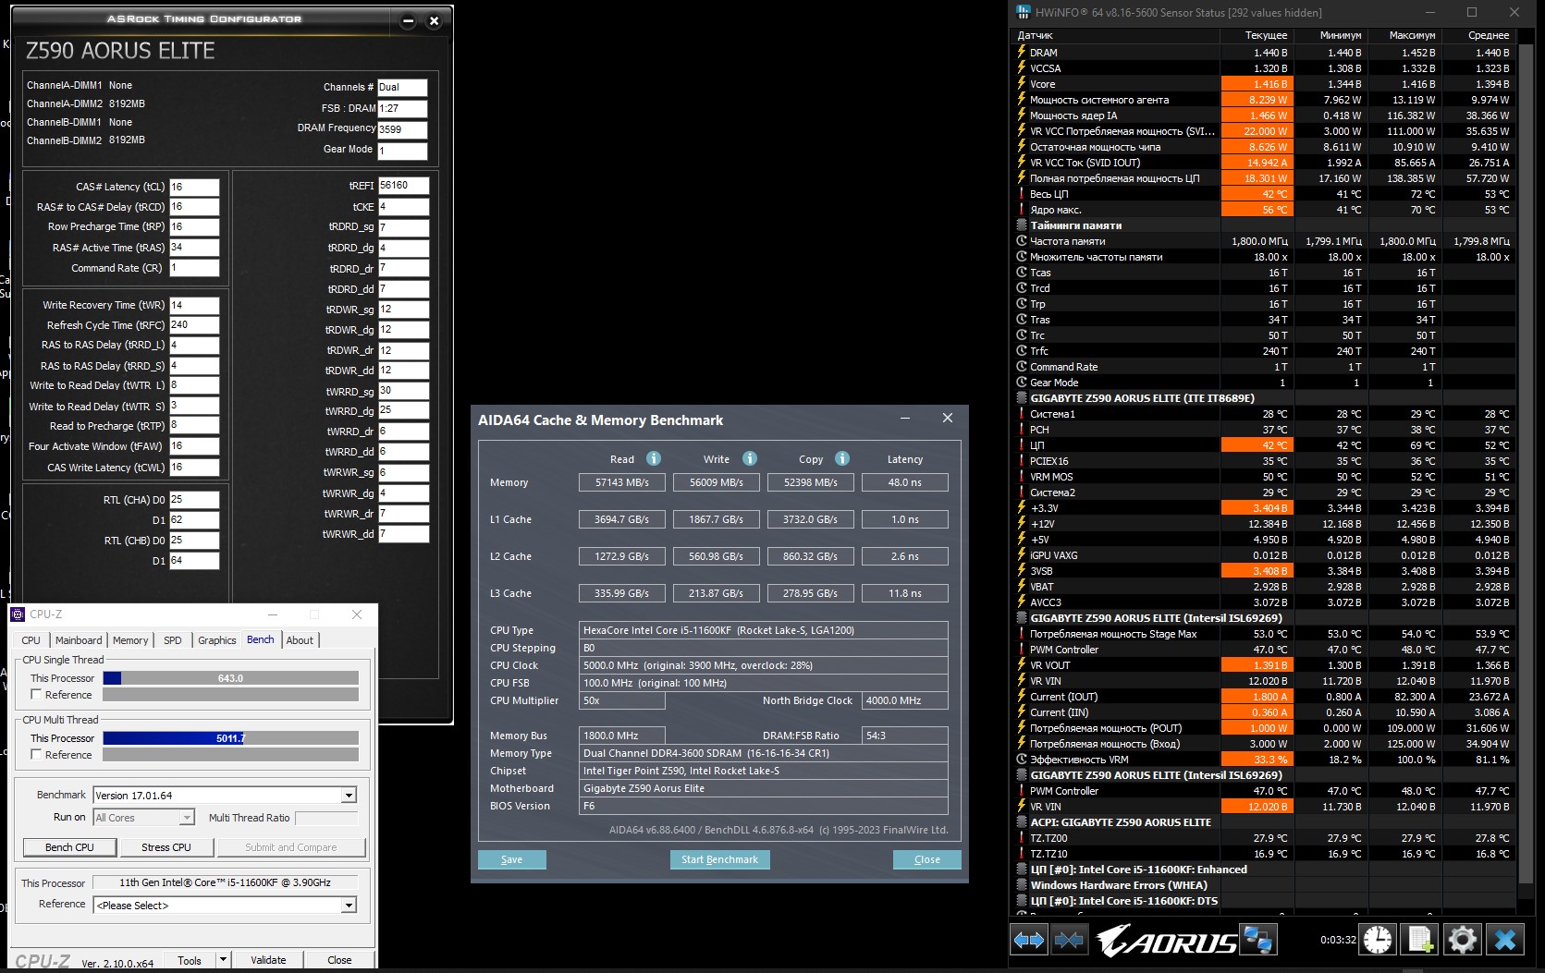
Task: Click the chip icon beside Тайминги памяти
Action: pos(1022,225)
